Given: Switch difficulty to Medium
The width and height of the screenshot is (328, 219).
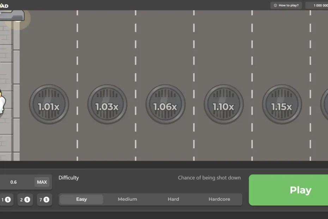Looking at the screenshot, I should tap(127, 199).
